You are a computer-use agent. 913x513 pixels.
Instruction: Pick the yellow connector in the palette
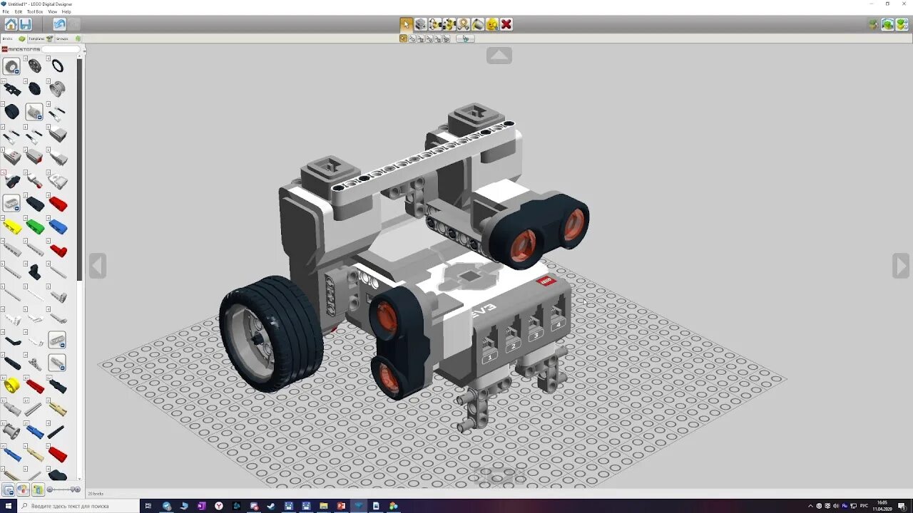tap(12, 227)
